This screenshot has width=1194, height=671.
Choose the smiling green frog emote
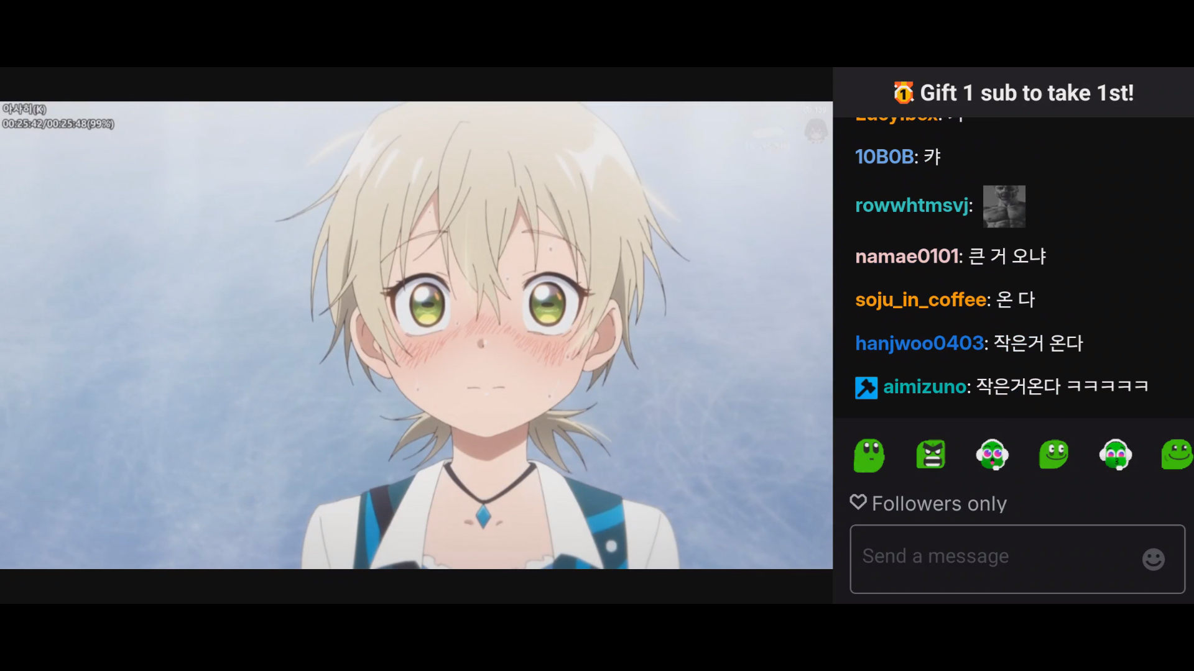tap(1053, 454)
